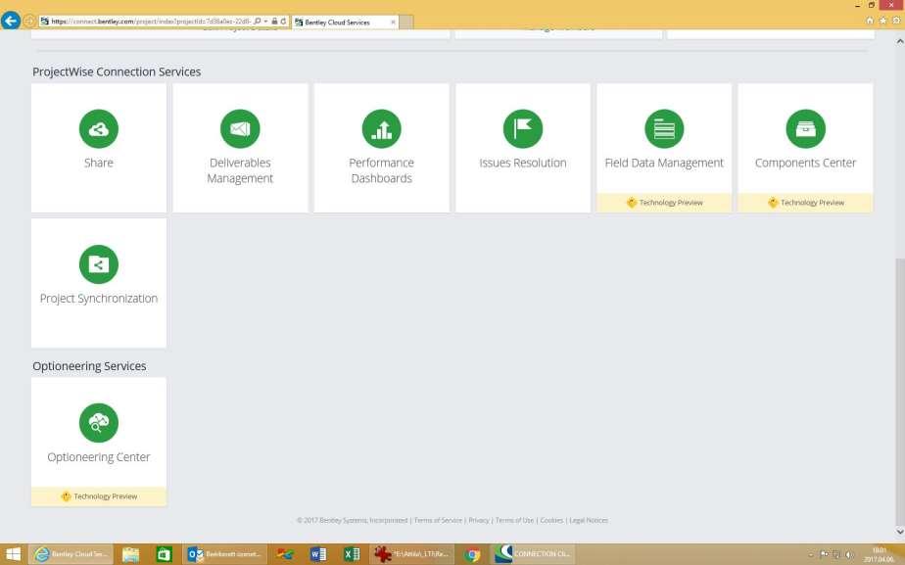This screenshot has width=905, height=565.
Task: Click the Components Center label
Action: click(x=806, y=163)
